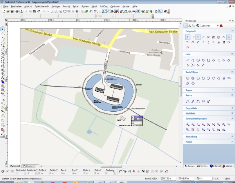The height and width of the screenshot is (183, 235).
Task: Choose the first circle tool under Kreis/Ellipse
Action: 188,78
